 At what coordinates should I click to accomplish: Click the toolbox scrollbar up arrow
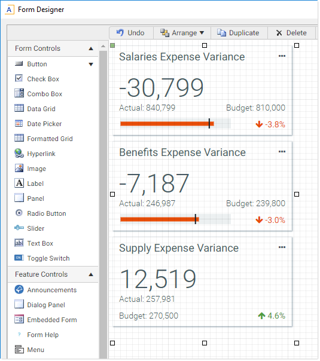103,46
